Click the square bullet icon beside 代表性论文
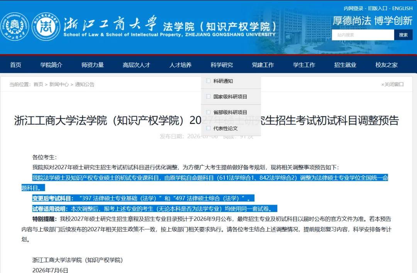This screenshot has height=273, width=417. (208, 128)
